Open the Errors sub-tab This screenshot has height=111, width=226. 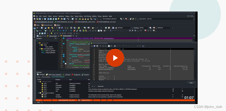(x=38, y=77)
